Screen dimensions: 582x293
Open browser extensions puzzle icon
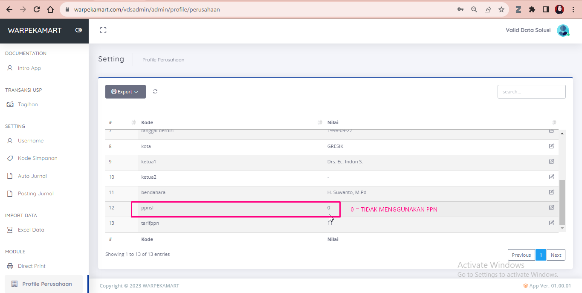coord(532,9)
